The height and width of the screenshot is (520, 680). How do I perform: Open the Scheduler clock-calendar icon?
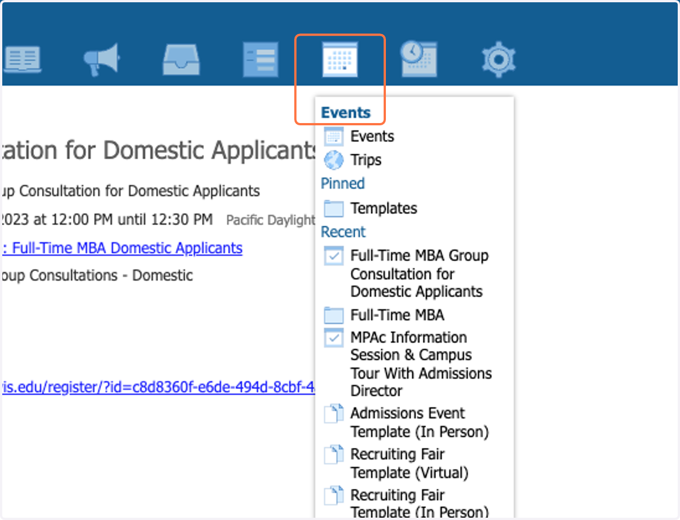click(x=419, y=59)
